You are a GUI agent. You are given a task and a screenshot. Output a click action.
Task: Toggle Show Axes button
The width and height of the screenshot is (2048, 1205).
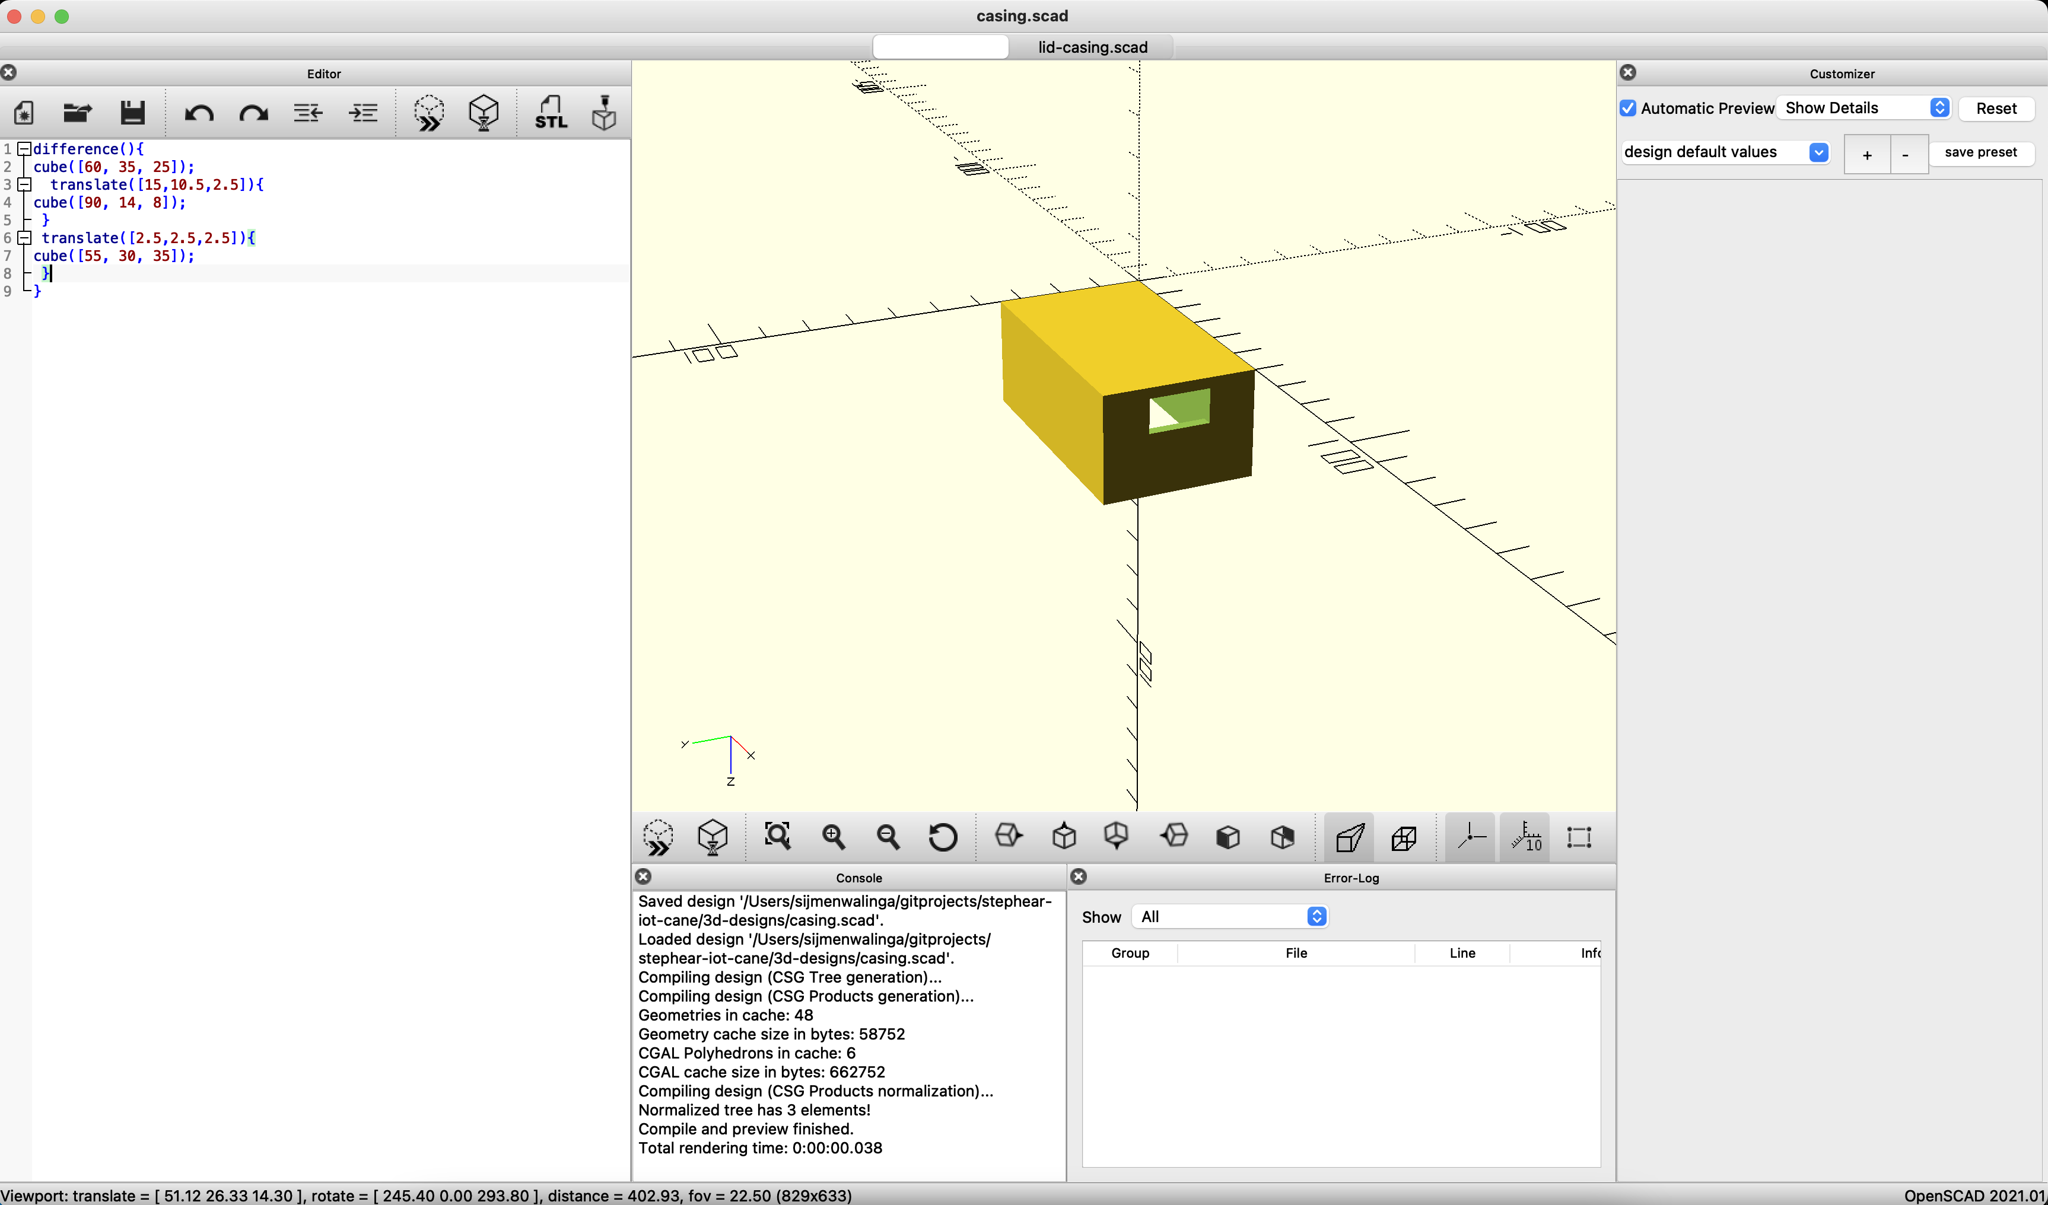click(1470, 837)
